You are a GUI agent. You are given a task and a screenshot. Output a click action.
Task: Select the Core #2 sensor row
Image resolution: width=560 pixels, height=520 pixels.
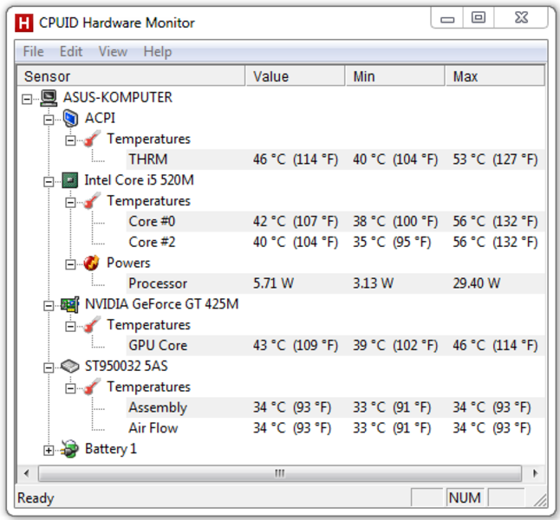(x=335, y=242)
